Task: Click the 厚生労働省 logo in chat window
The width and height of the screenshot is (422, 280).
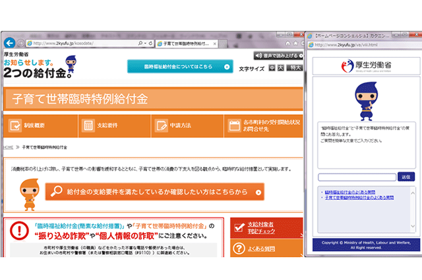Action: tap(366, 66)
